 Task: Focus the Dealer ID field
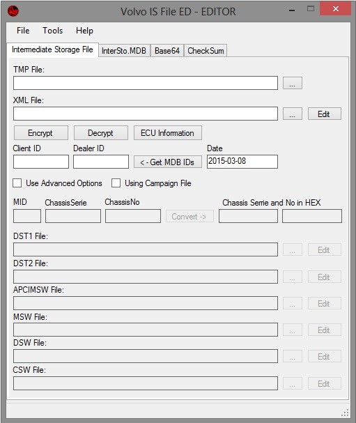point(101,162)
